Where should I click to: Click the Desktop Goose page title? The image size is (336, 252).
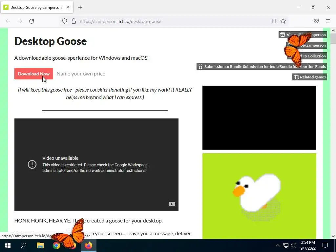click(x=51, y=41)
